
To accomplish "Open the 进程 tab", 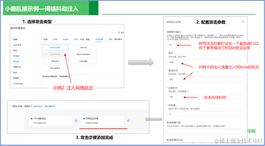I will point(46,39).
